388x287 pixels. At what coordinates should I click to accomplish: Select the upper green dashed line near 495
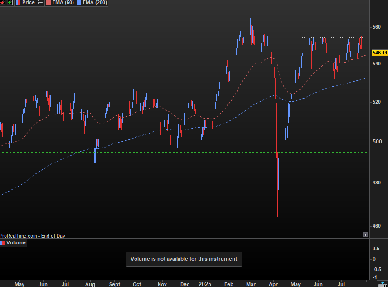[184, 152]
